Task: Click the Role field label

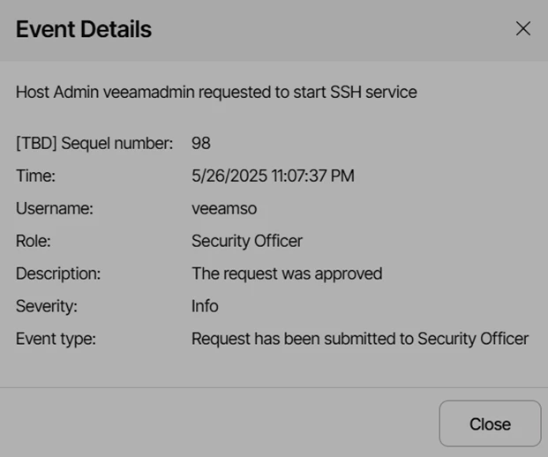Action: pyautogui.click(x=34, y=241)
